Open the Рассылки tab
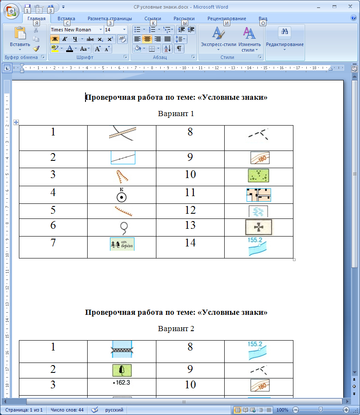The image size is (360, 415). pyautogui.click(x=184, y=18)
